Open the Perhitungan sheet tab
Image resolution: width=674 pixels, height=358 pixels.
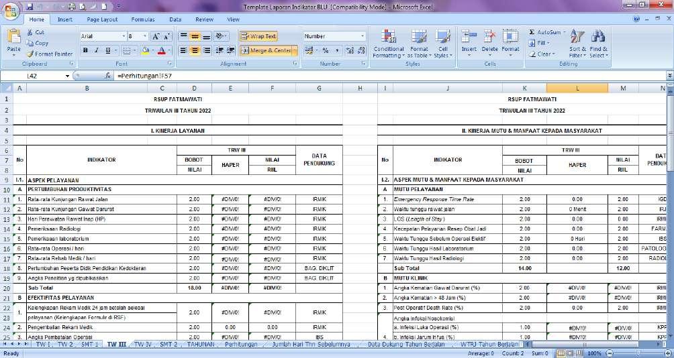[241, 345]
